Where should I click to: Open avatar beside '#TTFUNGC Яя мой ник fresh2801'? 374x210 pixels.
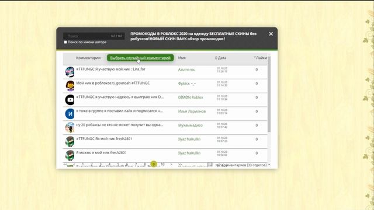pyautogui.click(x=70, y=141)
